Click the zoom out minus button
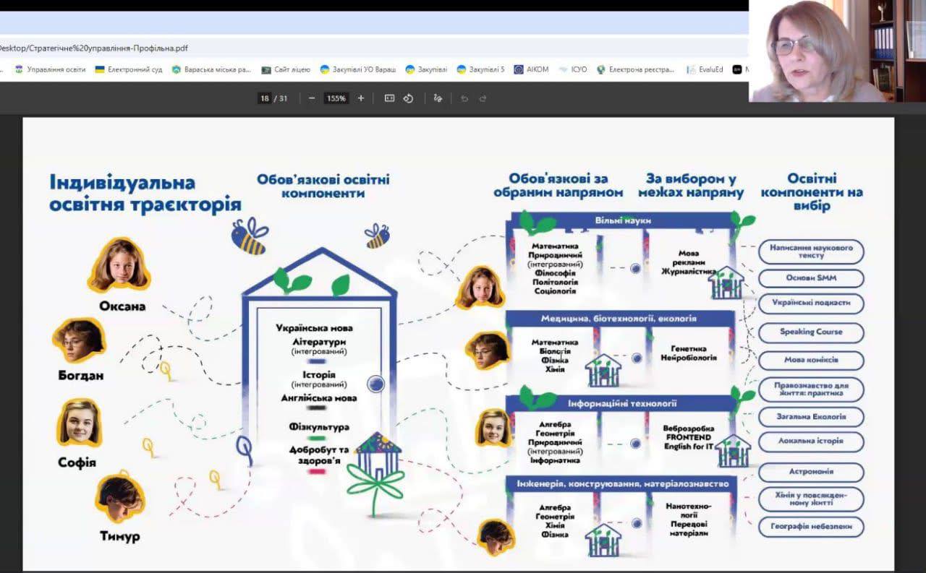This screenshot has width=926, height=573. click(x=312, y=98)
